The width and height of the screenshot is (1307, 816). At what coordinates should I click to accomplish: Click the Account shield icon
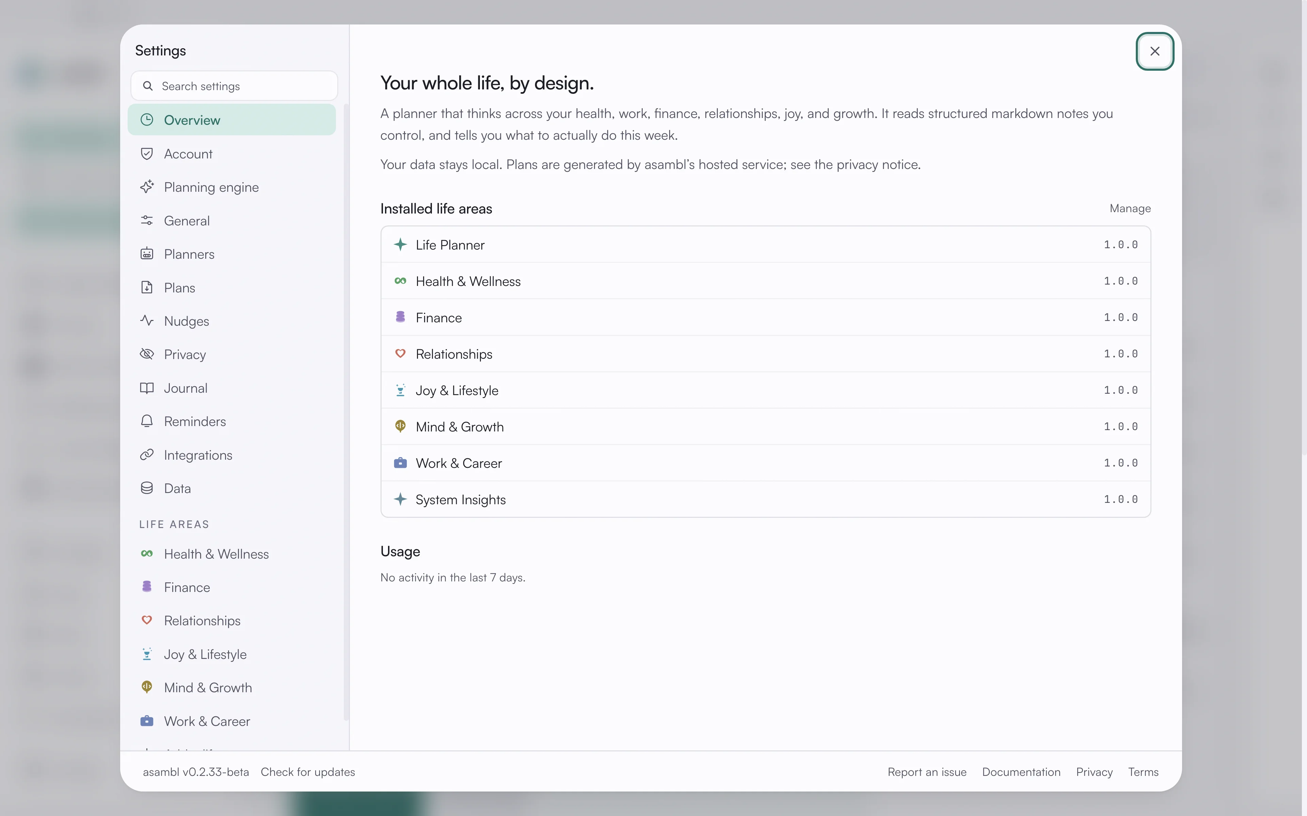(x=147, y=154)
